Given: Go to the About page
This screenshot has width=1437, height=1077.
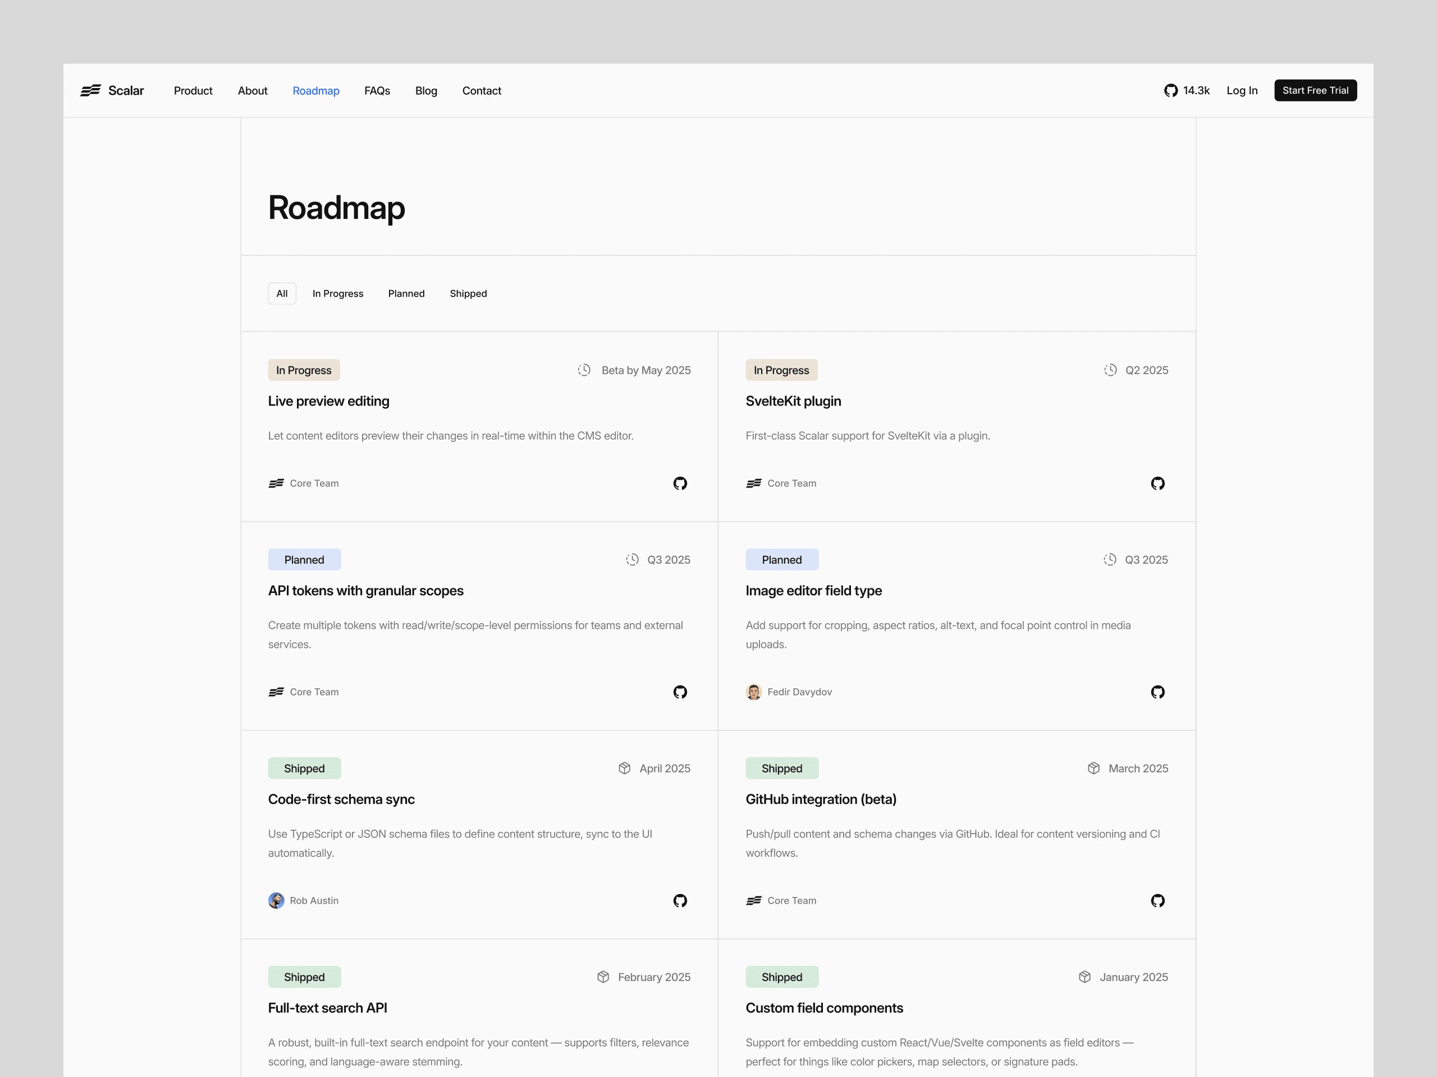Looking at the screenshot, I should coord(253,90).
